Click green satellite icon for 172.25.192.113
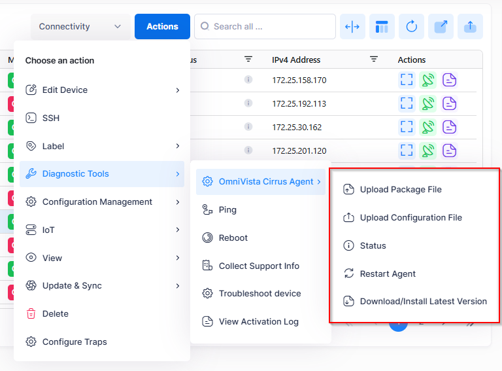Viewport: 502px width, 371px height. (x=428, y=103)
